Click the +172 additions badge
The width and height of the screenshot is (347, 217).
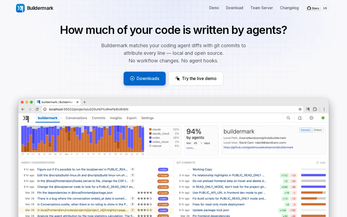(x=284, y=175)
